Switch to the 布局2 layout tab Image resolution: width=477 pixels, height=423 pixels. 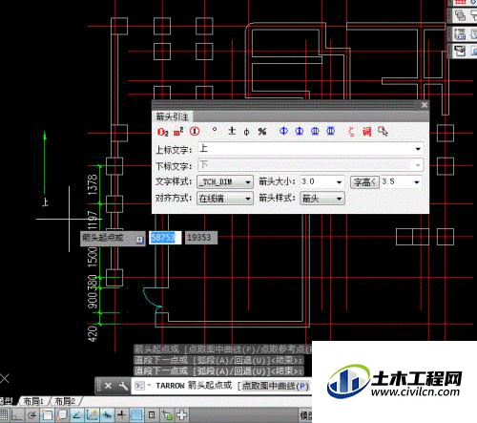[65, 401]
